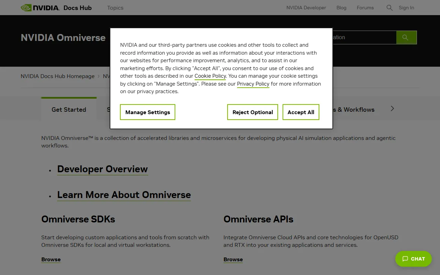This screenshot has width=440, height=275.
Task: Click the green search submit button
Action: click(406, 37)
